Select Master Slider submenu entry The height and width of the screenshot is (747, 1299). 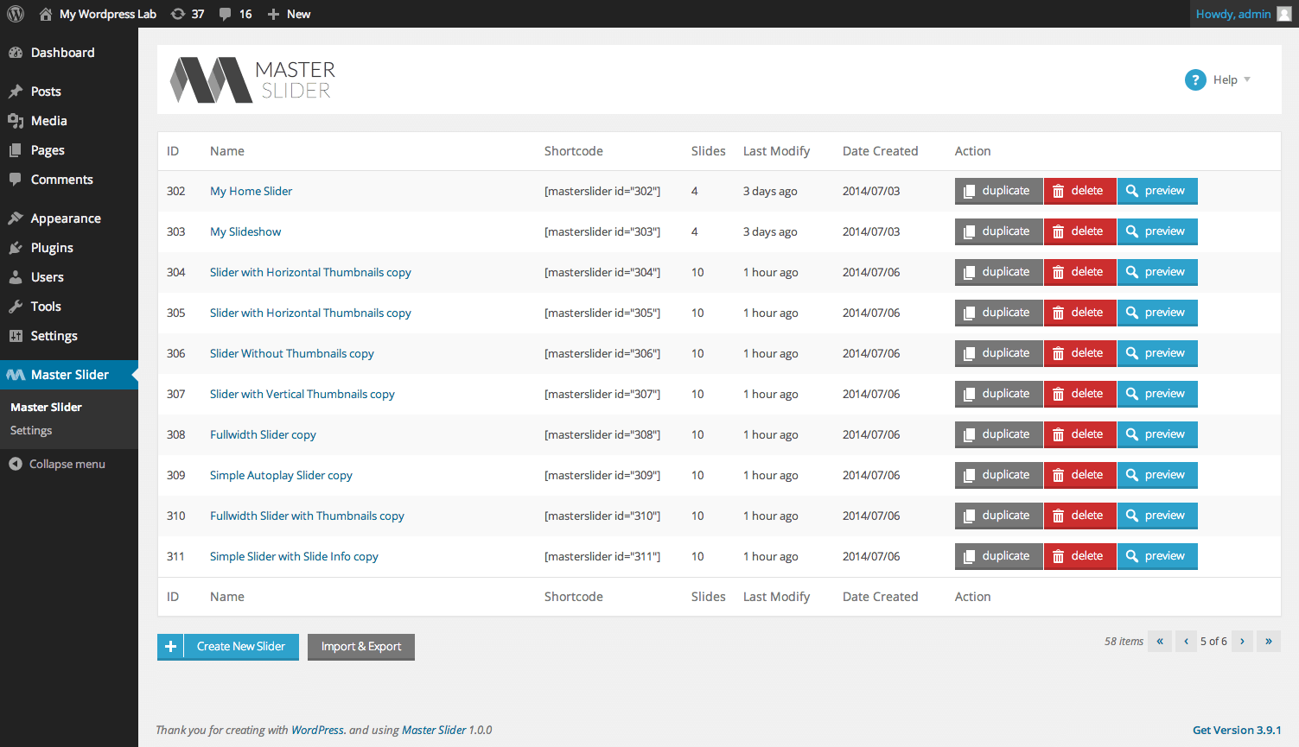pyautogui.click(x=46, y=407)
